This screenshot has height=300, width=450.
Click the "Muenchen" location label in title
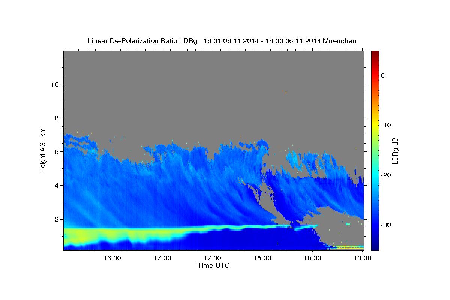click(x=340, y=41)
